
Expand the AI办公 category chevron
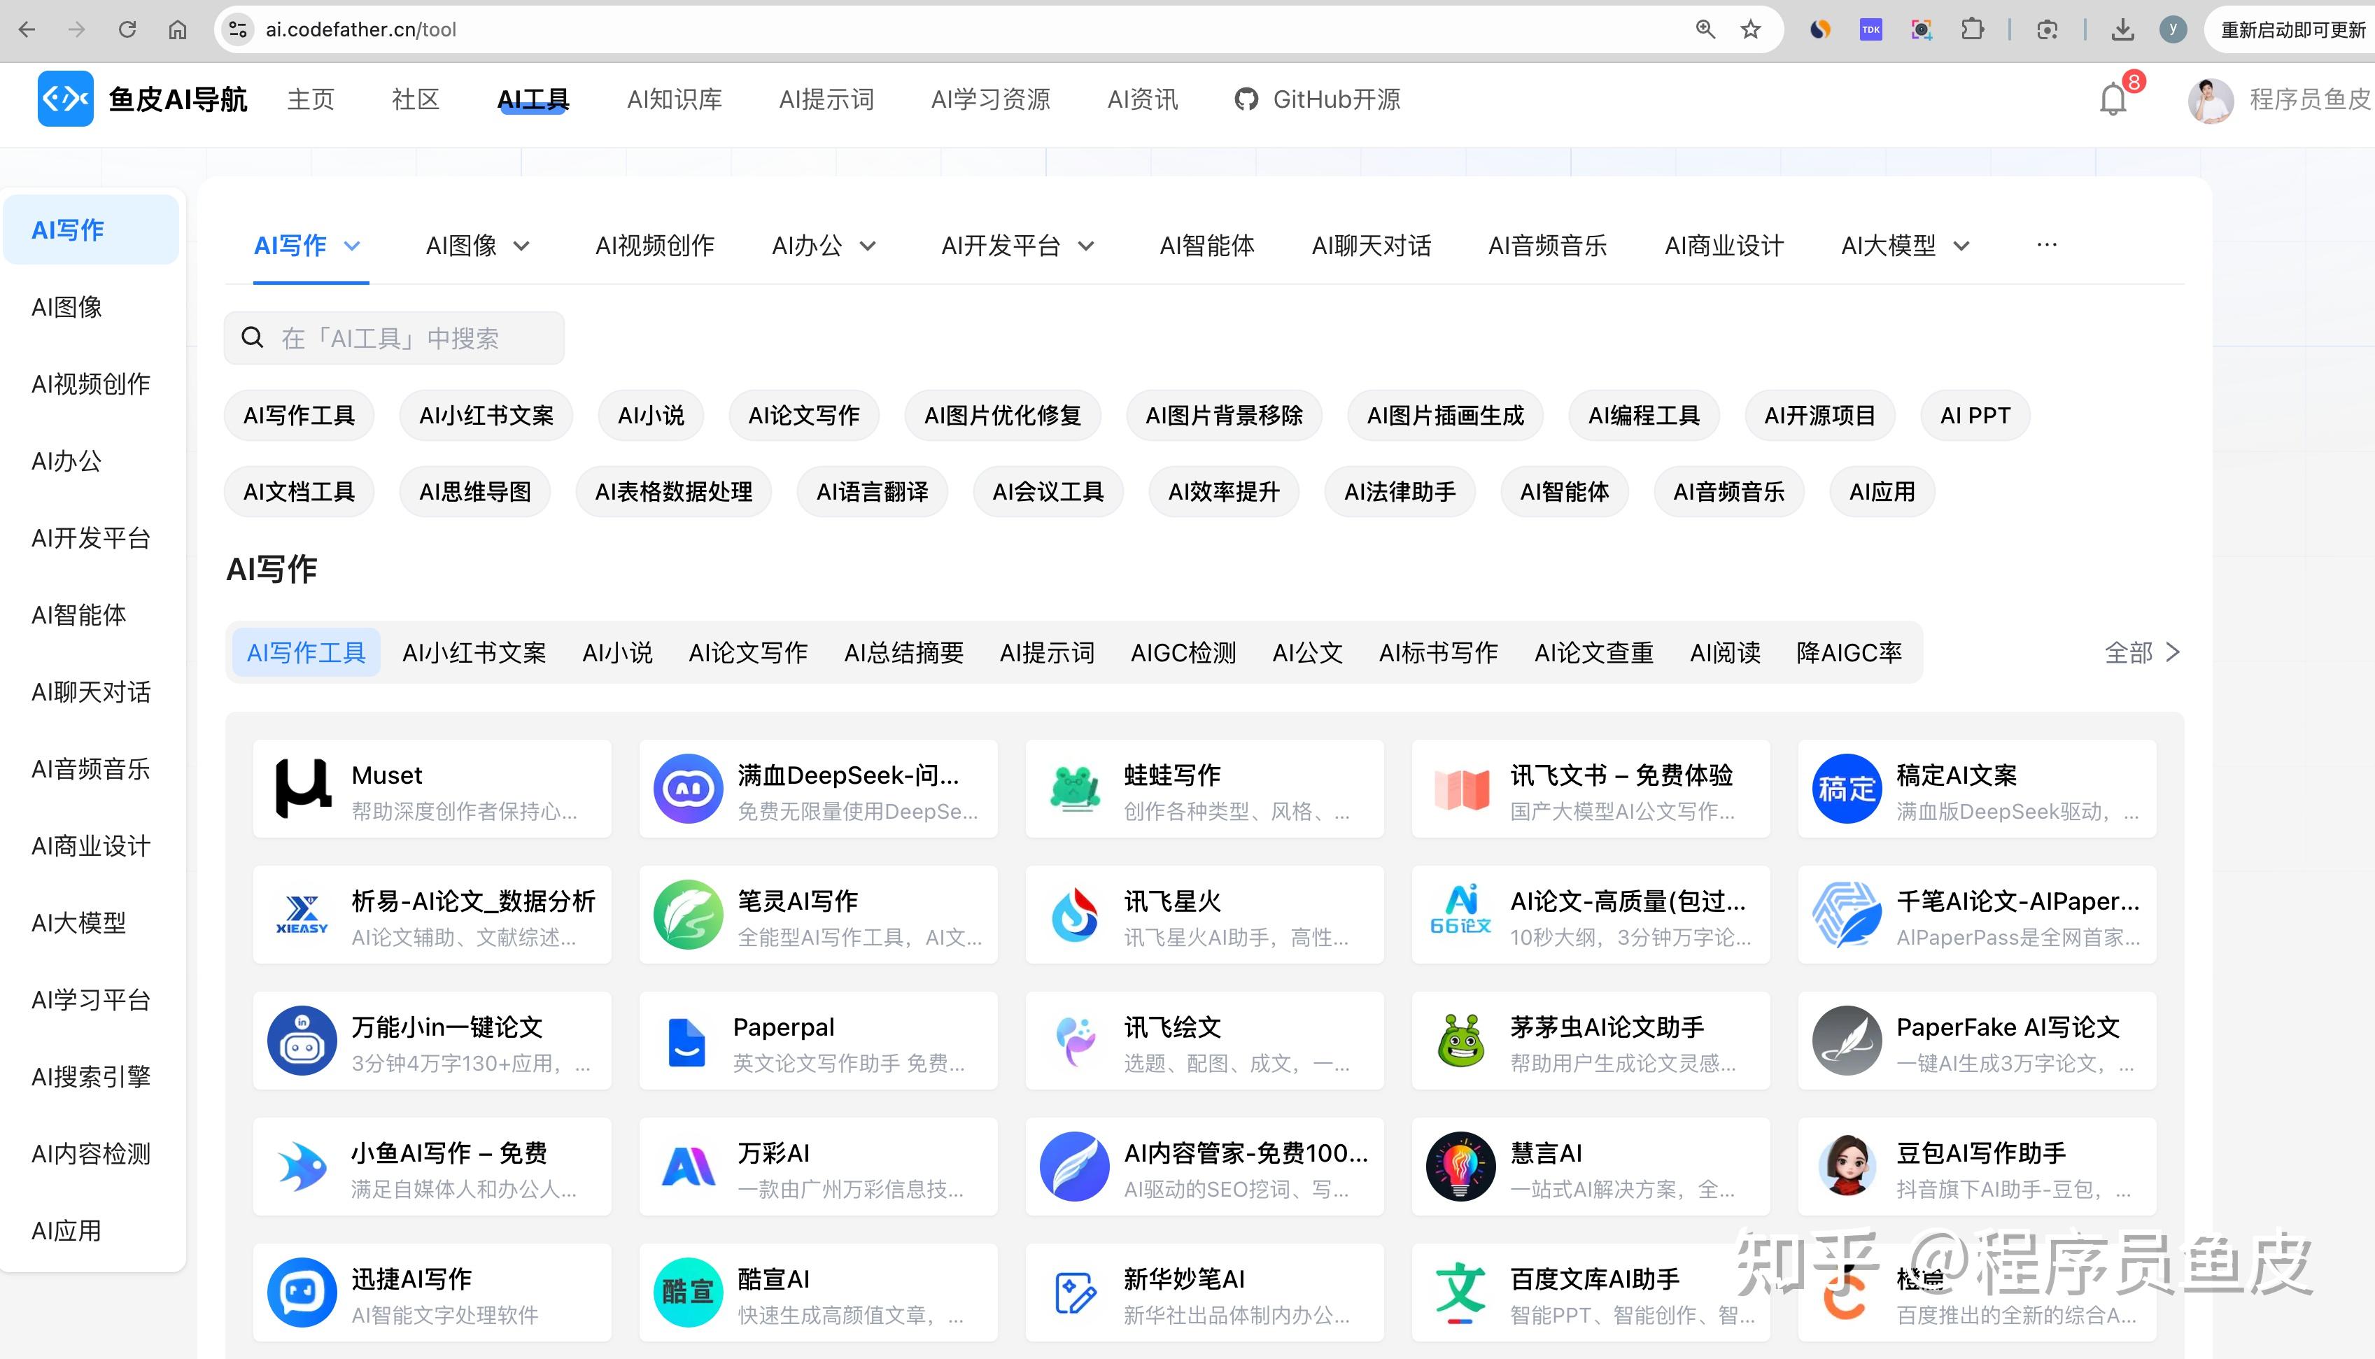pyautogui.click(x=868, y=246)
